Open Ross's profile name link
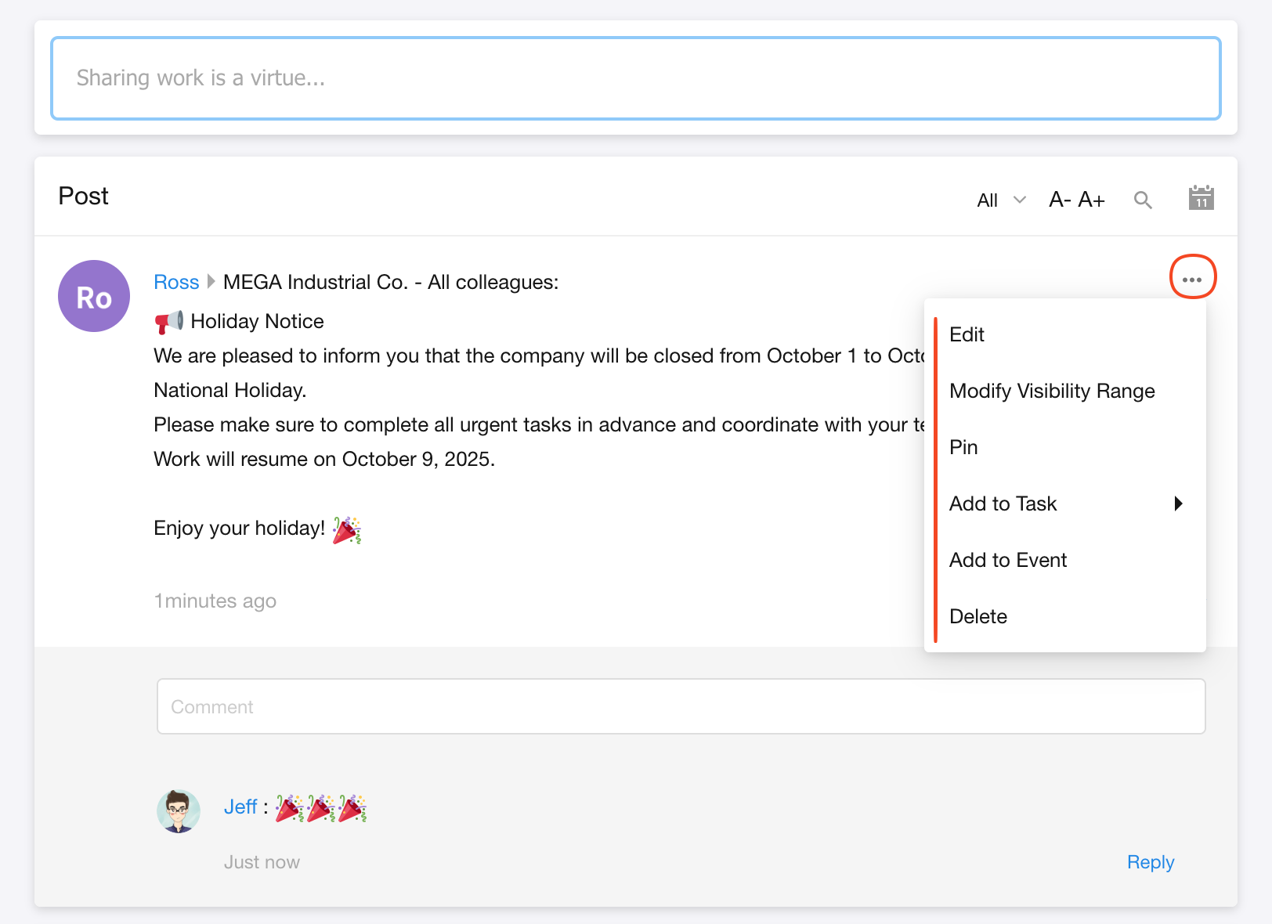This screenshot has width=1272, height=924. (x=176, y=282)
